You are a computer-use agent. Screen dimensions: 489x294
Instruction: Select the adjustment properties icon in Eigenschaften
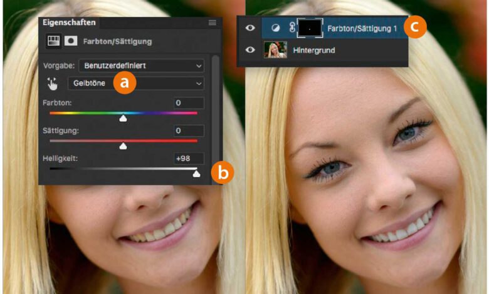53,41
